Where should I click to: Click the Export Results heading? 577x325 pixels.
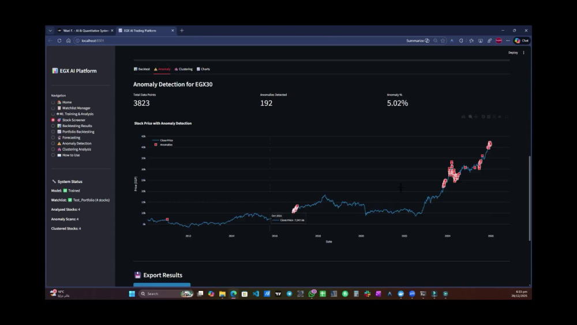pyautogui.click(x=163, y=275)
